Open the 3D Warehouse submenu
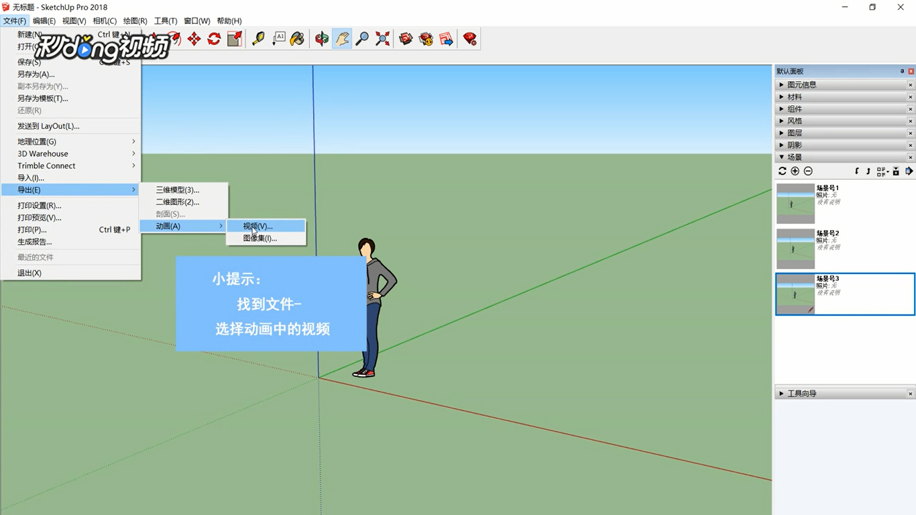916x515 pixels. 70,154
